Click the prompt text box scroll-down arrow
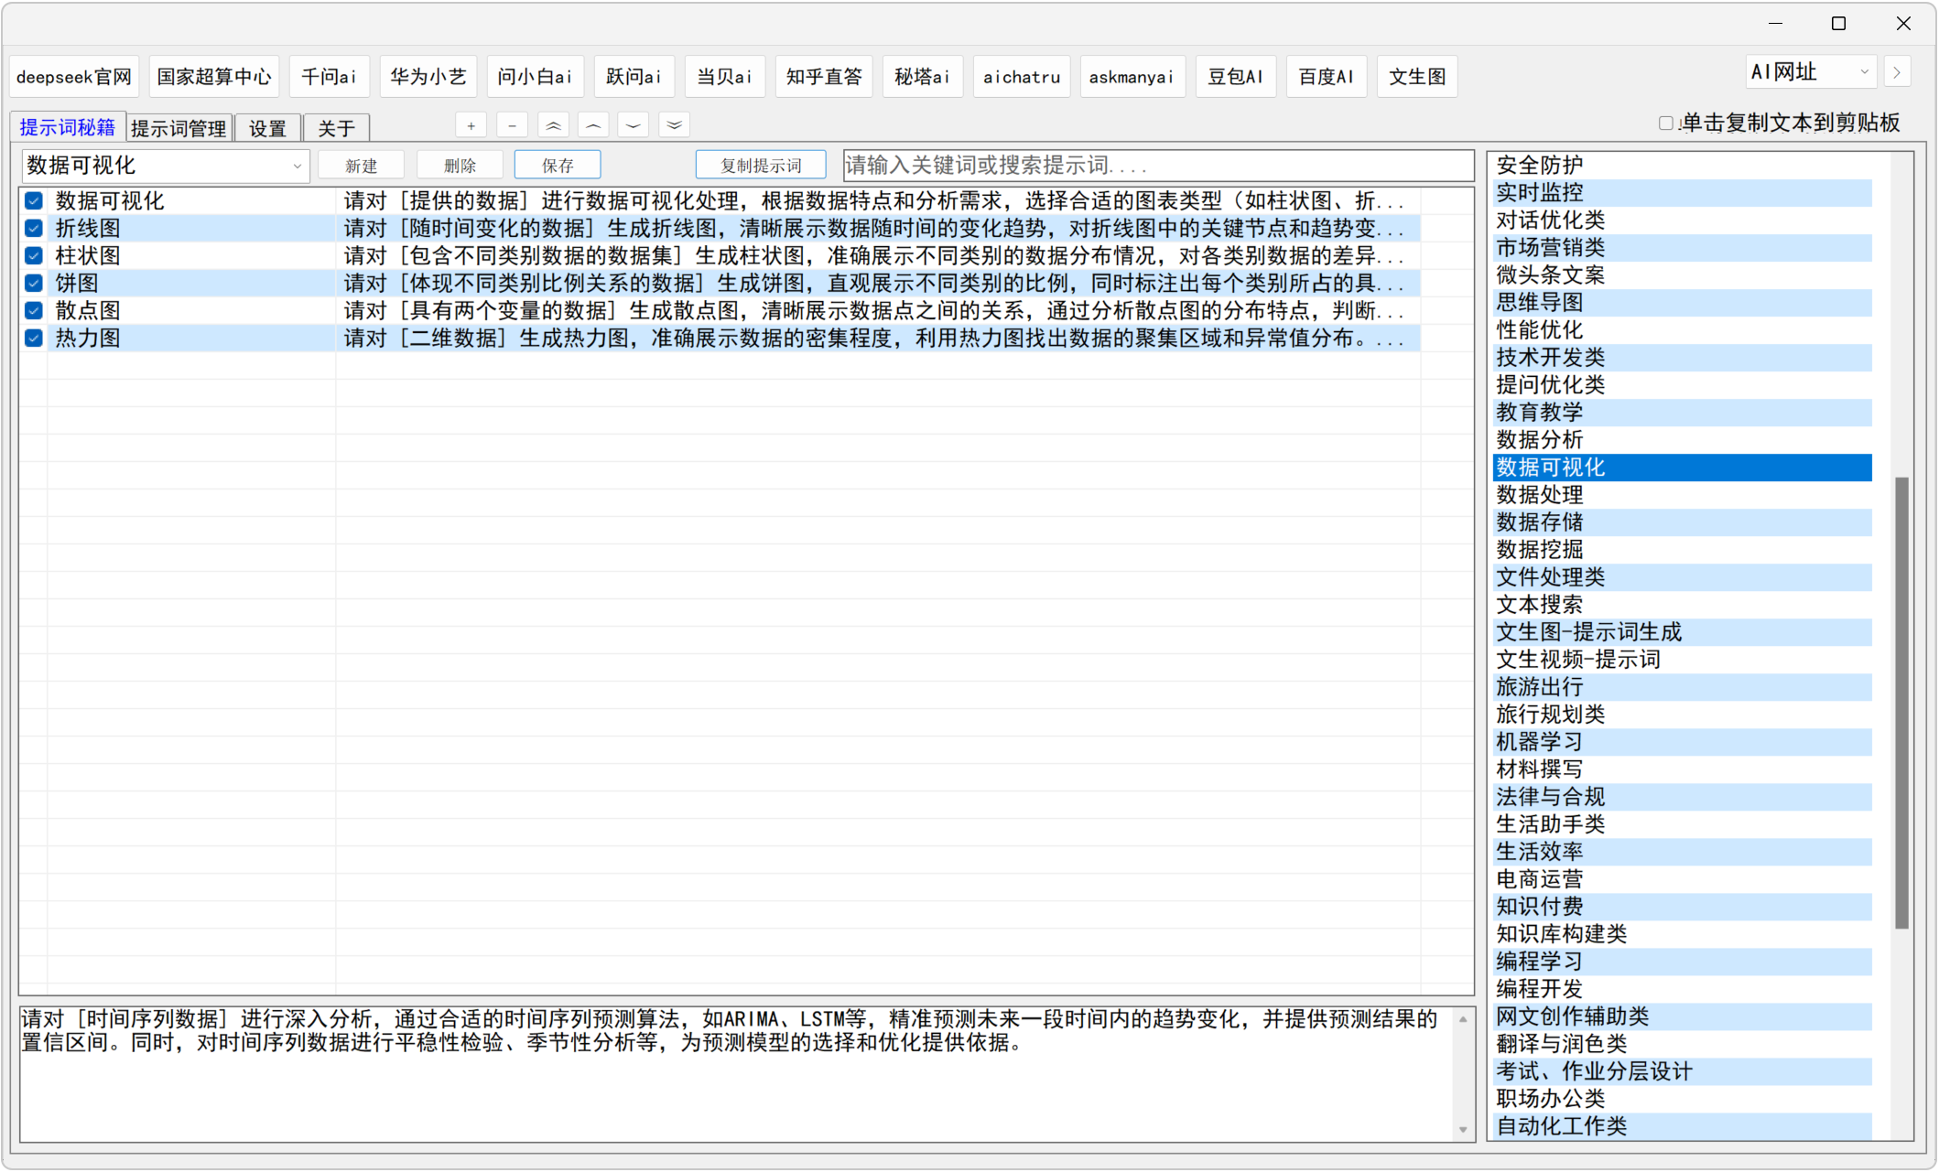The height and width of the screenshot is (1172, 1939). pos(1463,1130)
